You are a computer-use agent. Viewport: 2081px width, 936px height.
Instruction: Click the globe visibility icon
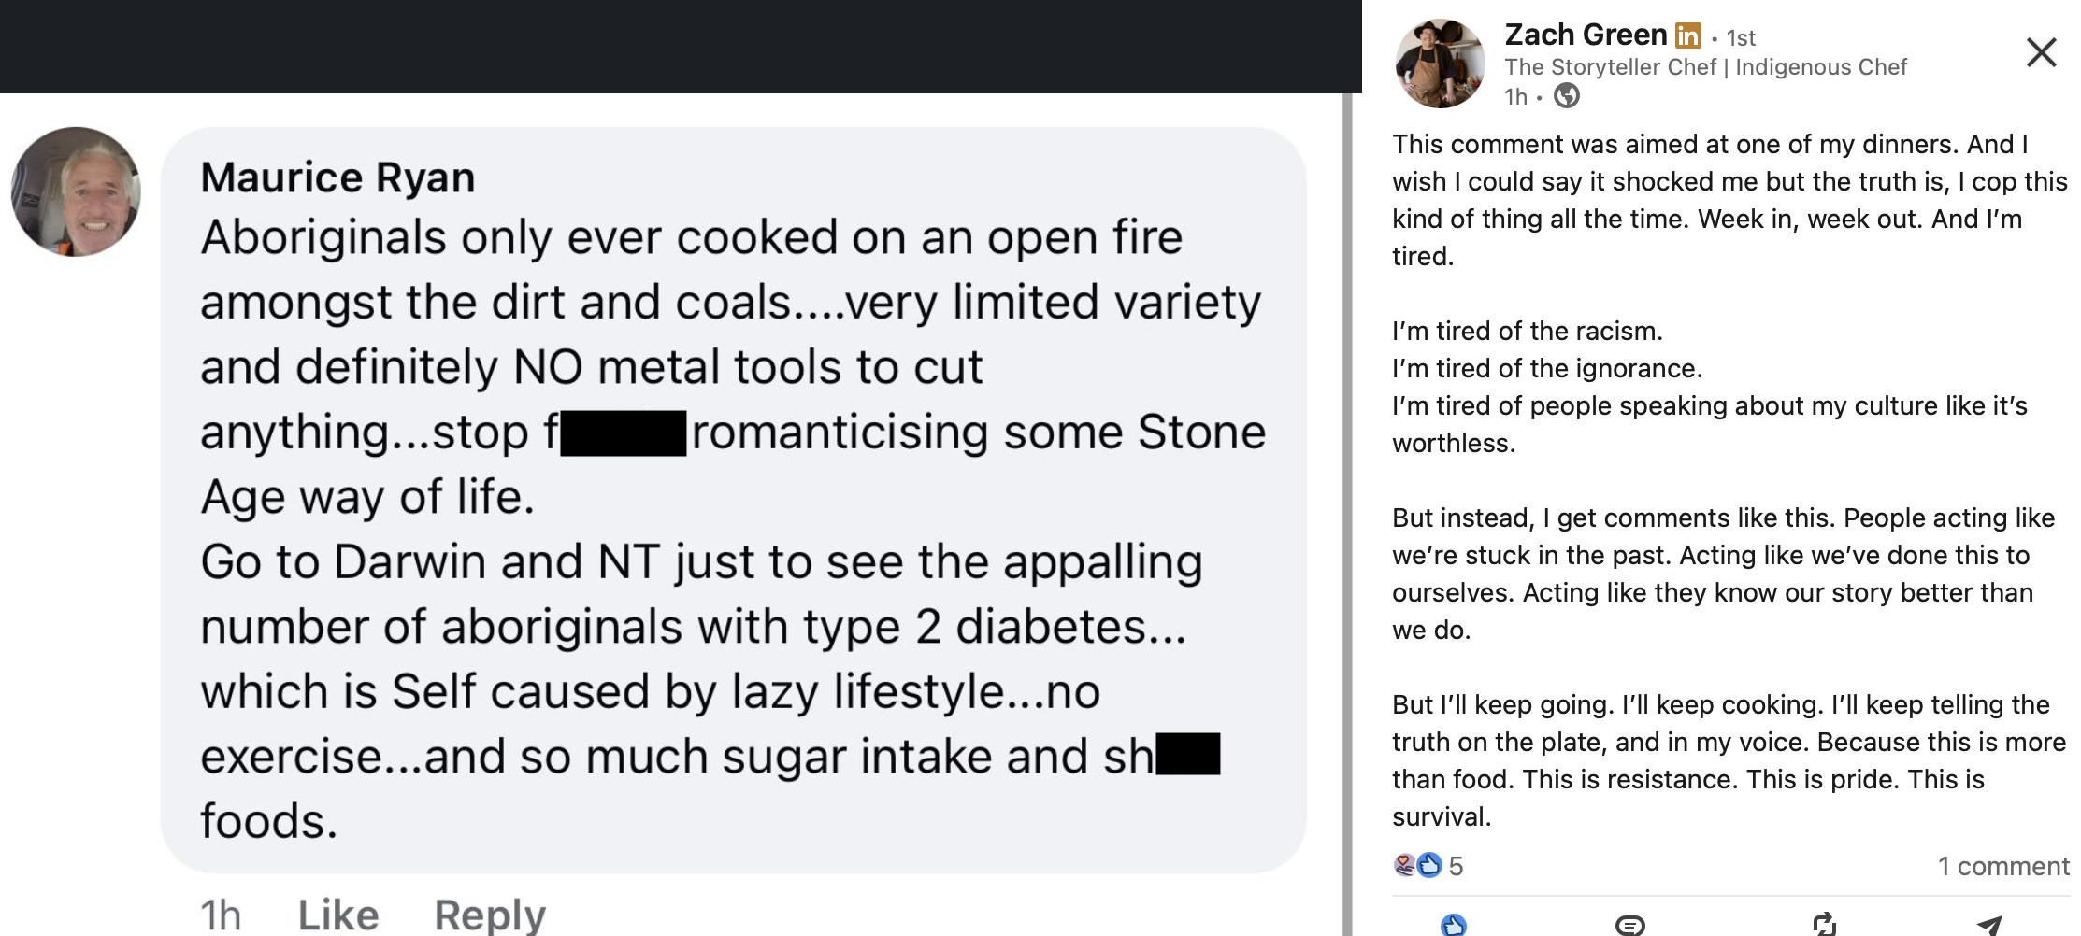click(x=1566, y=95)
